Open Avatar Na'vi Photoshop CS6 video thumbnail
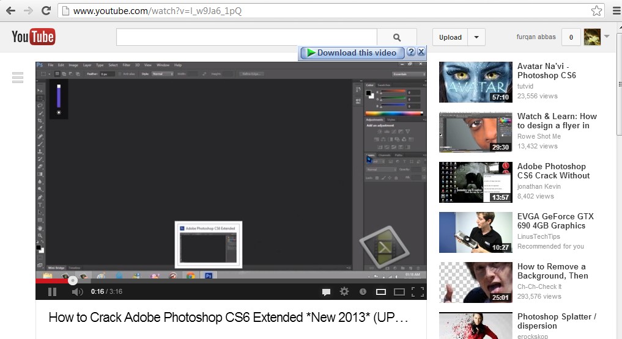The height and width of the screenshot is (339, 622). point(476,82)
